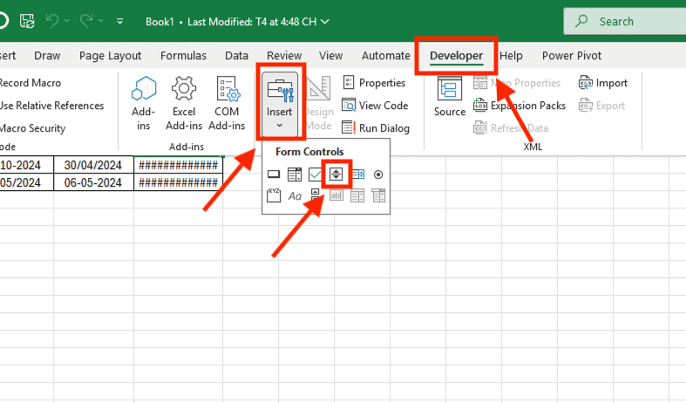
Task: Open the XML Source pane
Action: pyautogui.click(x=450, y=97)
